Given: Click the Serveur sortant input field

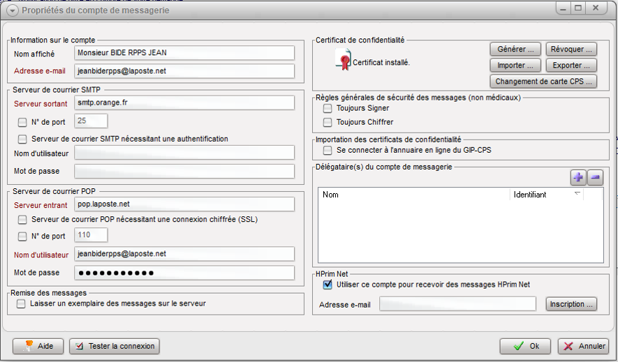Looking at the screenshot, I should point(184,103).
